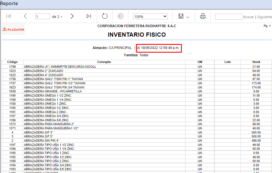Click stock value 66.00
This screenshot has width=272, height=173.
[256, 124]
